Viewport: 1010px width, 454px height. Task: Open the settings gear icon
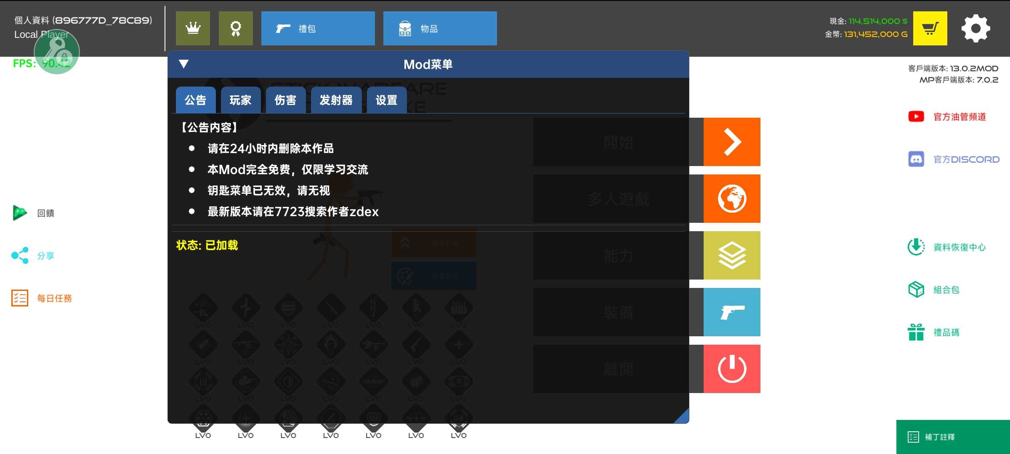(x=975, y=28)
